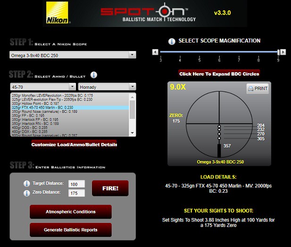Click Here To Expand BDC Circles

pos(219,74)
